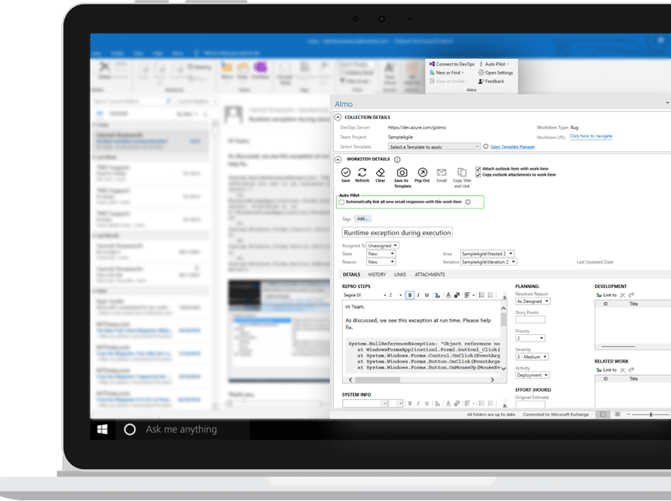
Task: Enable automatic linking of new email responses
Action: click(341, 201)
